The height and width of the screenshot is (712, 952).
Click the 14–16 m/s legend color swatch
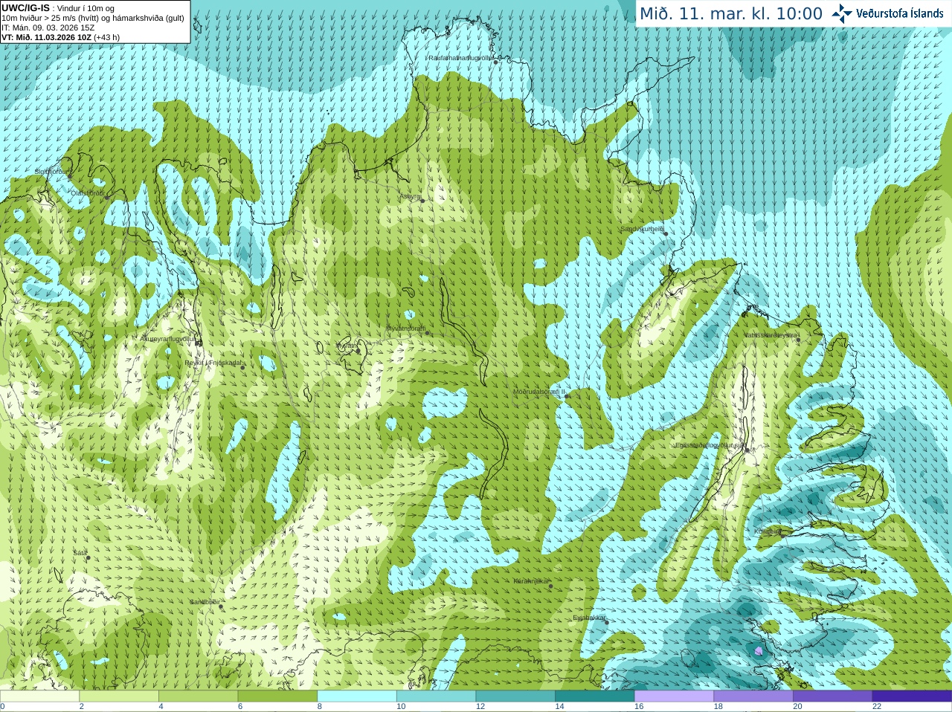coord(595,696)
